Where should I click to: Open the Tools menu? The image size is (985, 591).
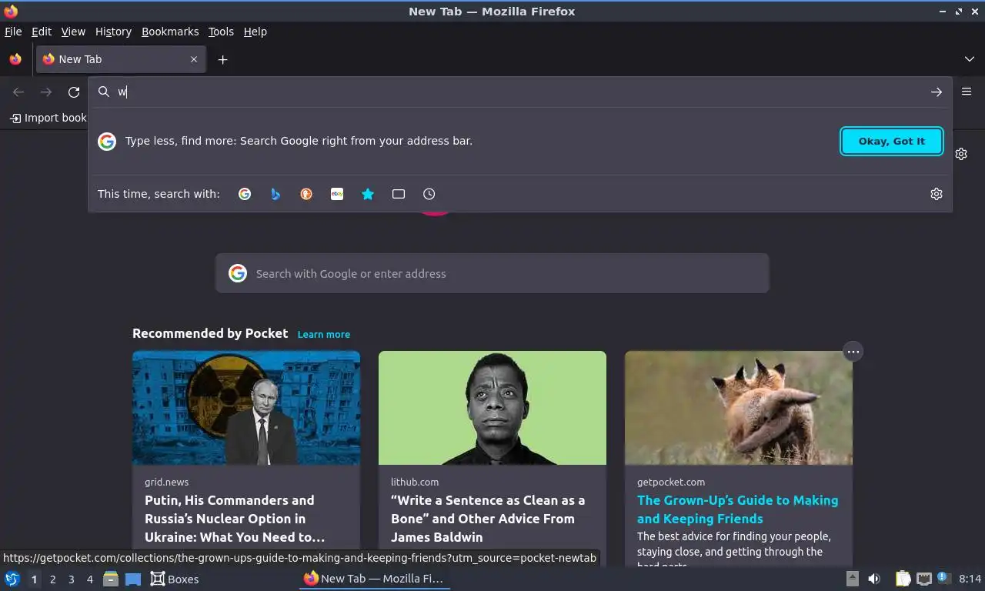221,32
